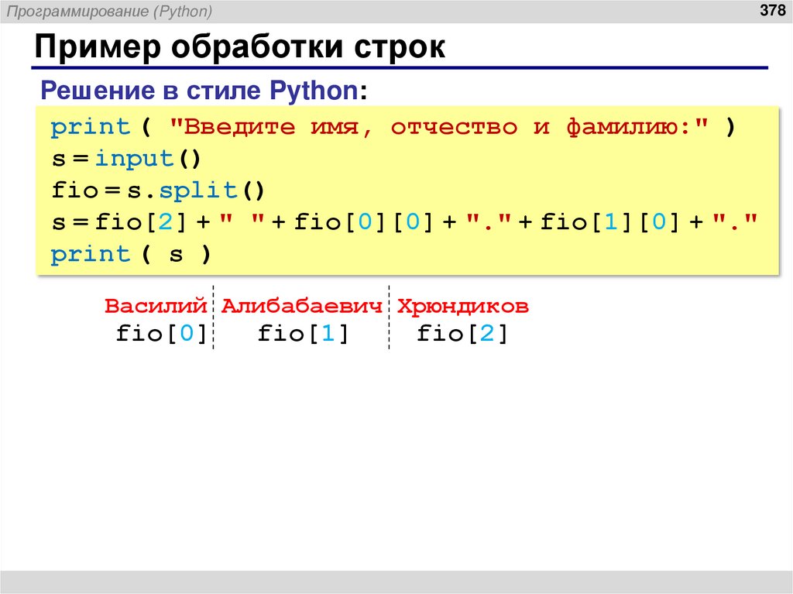793x594 pixels.
Task: Click the label "fio[2]"
Action: coord(461,333)
